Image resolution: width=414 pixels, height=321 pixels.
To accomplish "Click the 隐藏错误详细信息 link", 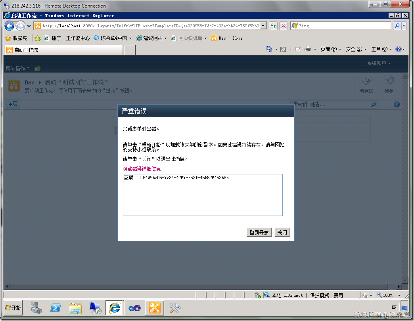I will (x=142, y=169).
